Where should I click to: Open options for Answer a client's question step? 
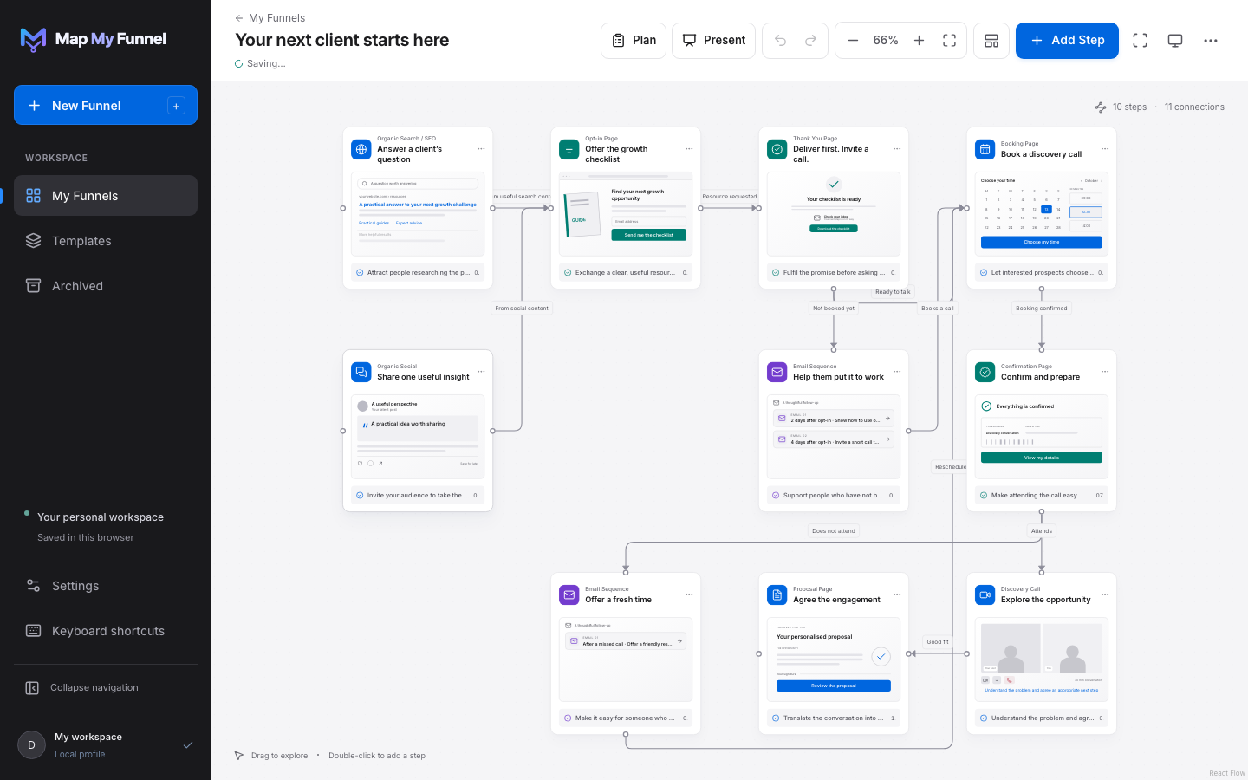[481, 149]
